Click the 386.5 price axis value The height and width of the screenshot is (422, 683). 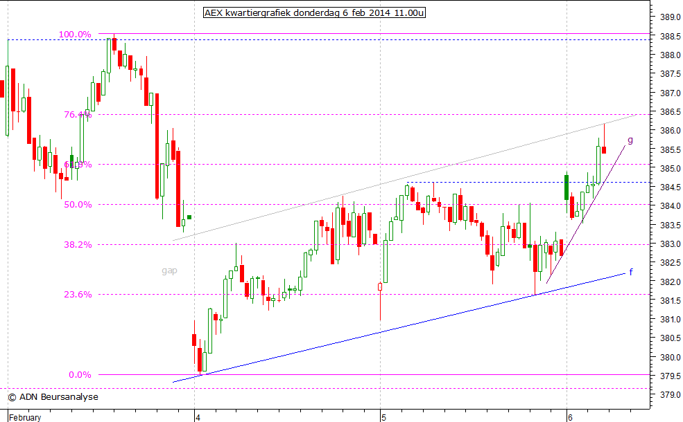(x=671, y=112)
